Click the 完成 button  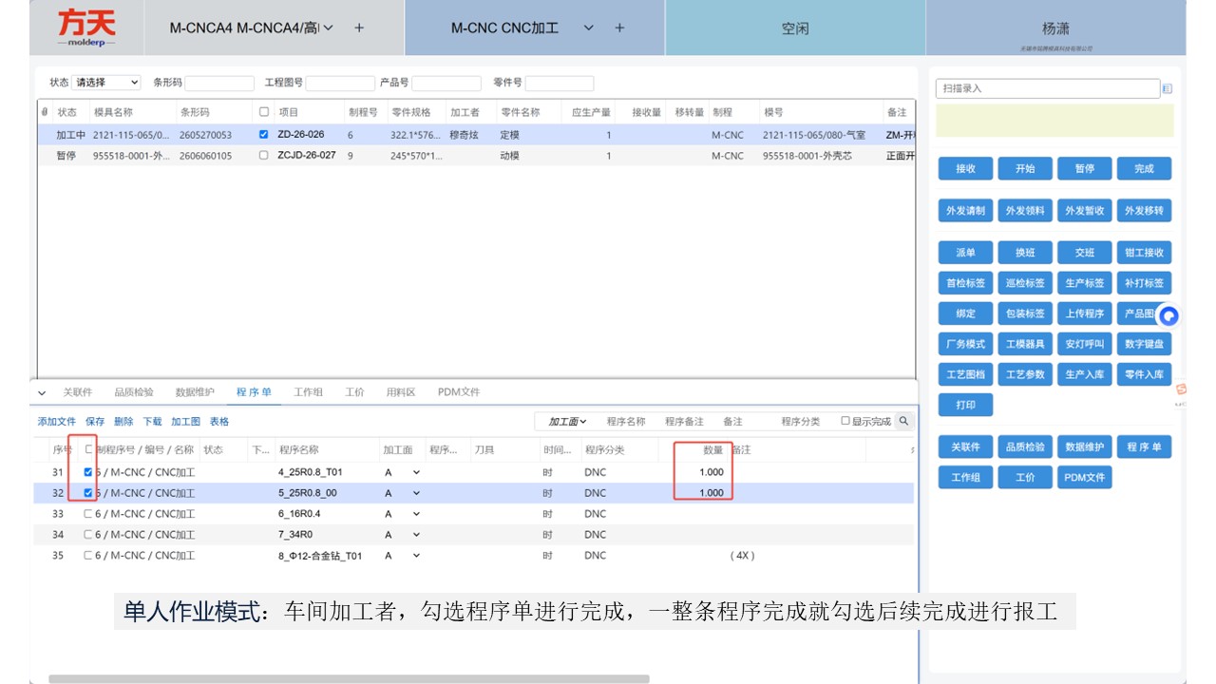click(1144, 169)
